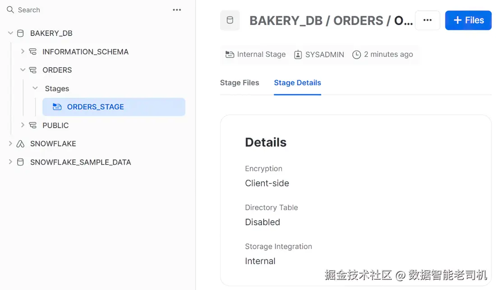Screen dimensions: 496x290
Task: Expand the PUBLIC schema node
Action: click(23, 125)
